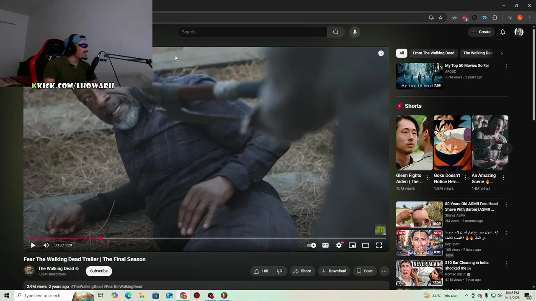This screenshot has width=536, height=301.
Task: Show hidden system tray icons
Action: (x=466, y=296)
